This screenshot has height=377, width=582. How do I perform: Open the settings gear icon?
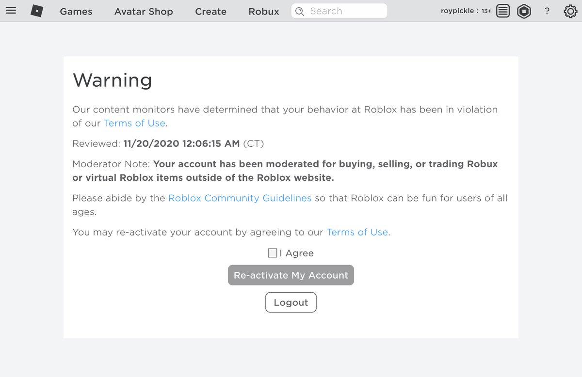[x=570, y=11]
